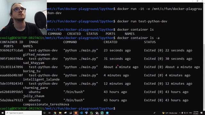Click test-python-dev image in row 936962f7cda6
The height and width of the screenshot is (115, 205).
pyautogui.click(x=43, y=50)
